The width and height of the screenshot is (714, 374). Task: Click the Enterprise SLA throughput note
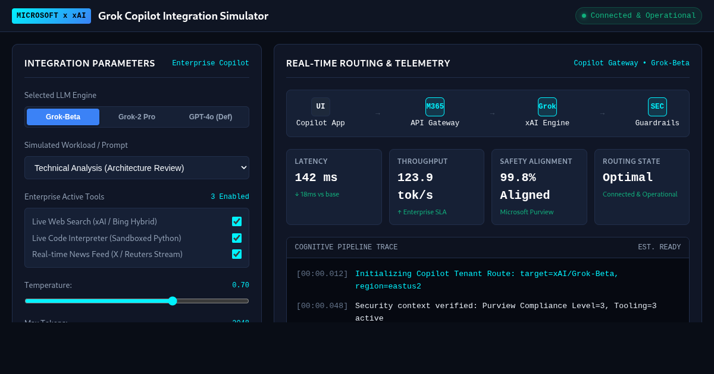[422, 212]
